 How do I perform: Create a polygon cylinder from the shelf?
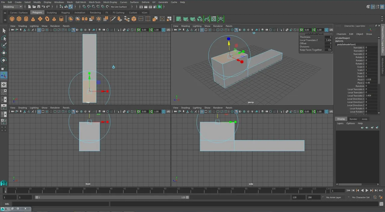click(26, 19)
